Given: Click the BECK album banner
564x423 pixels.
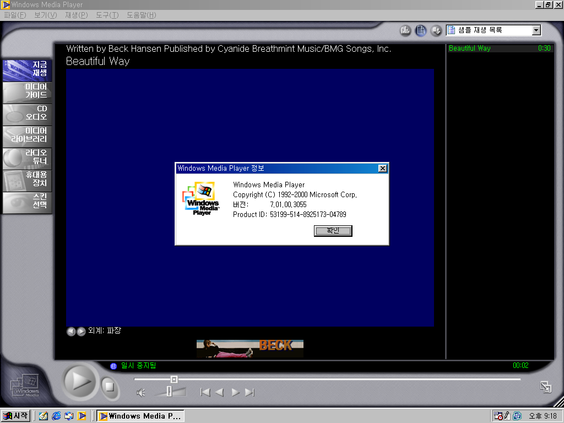Looking at the screenshot, I should point(250,349).
